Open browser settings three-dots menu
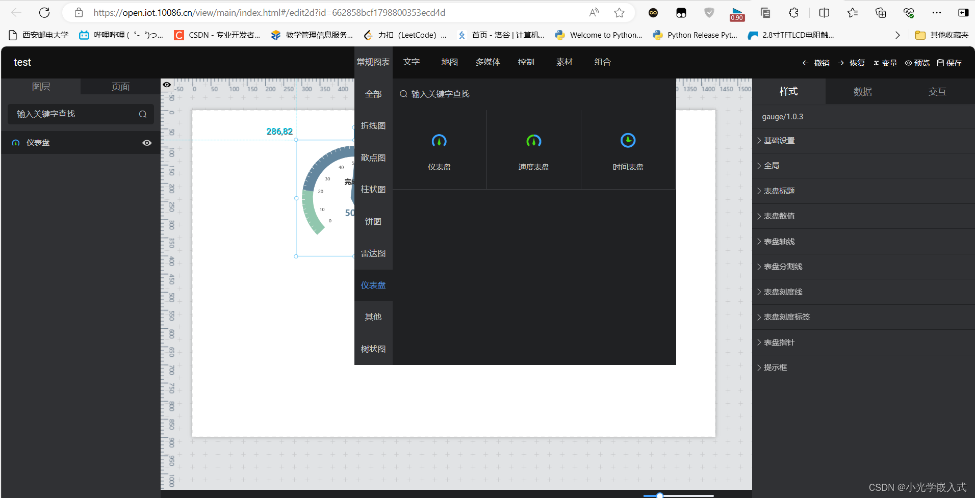Screen dimensions: 975x498 (x=937, y=13)
